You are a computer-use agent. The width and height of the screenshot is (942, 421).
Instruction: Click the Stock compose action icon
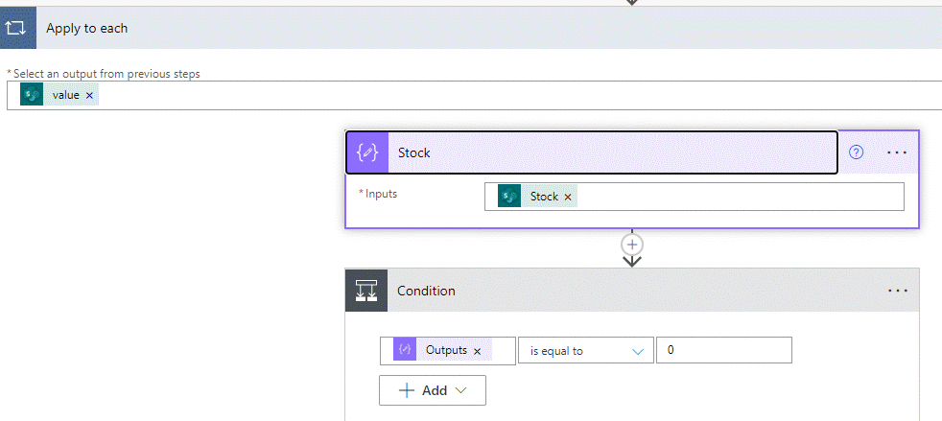pos(367,152)
